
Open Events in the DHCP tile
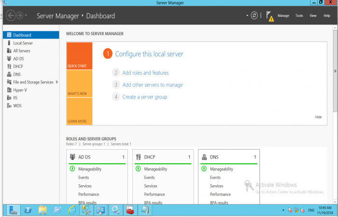149,177
